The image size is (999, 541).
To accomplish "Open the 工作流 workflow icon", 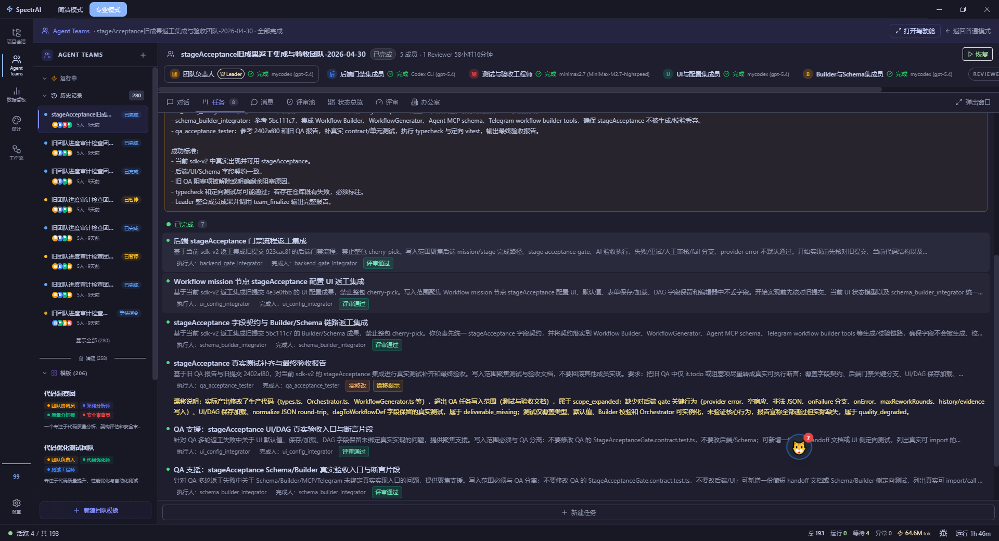I will [16, 153].
